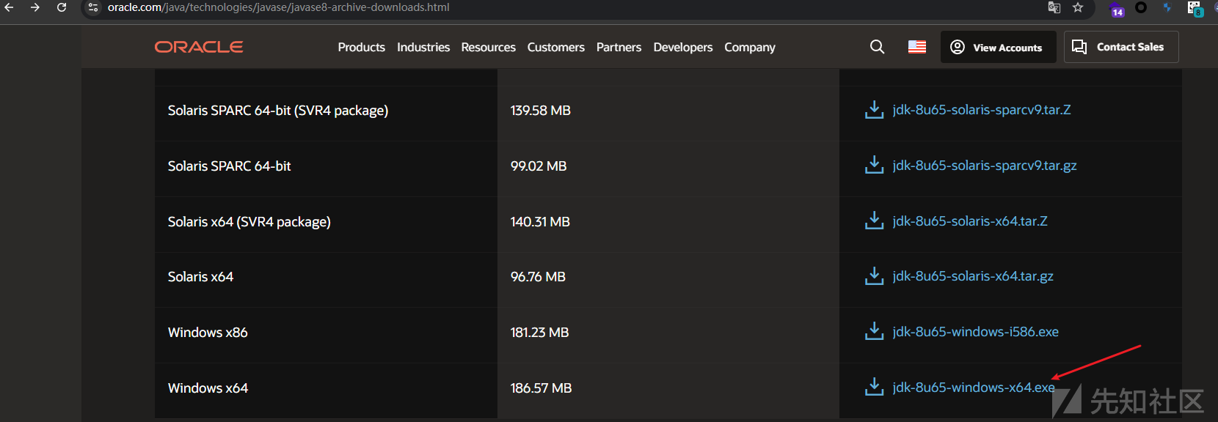The height and width of the screenshot is (422, 1218).
Task: Select the Windows x86 text
Action: 208,333
